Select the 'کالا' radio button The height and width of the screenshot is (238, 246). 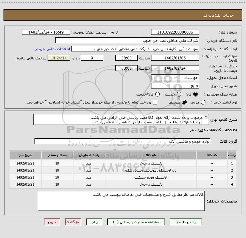pyautogui.click(x=196, y=94)
